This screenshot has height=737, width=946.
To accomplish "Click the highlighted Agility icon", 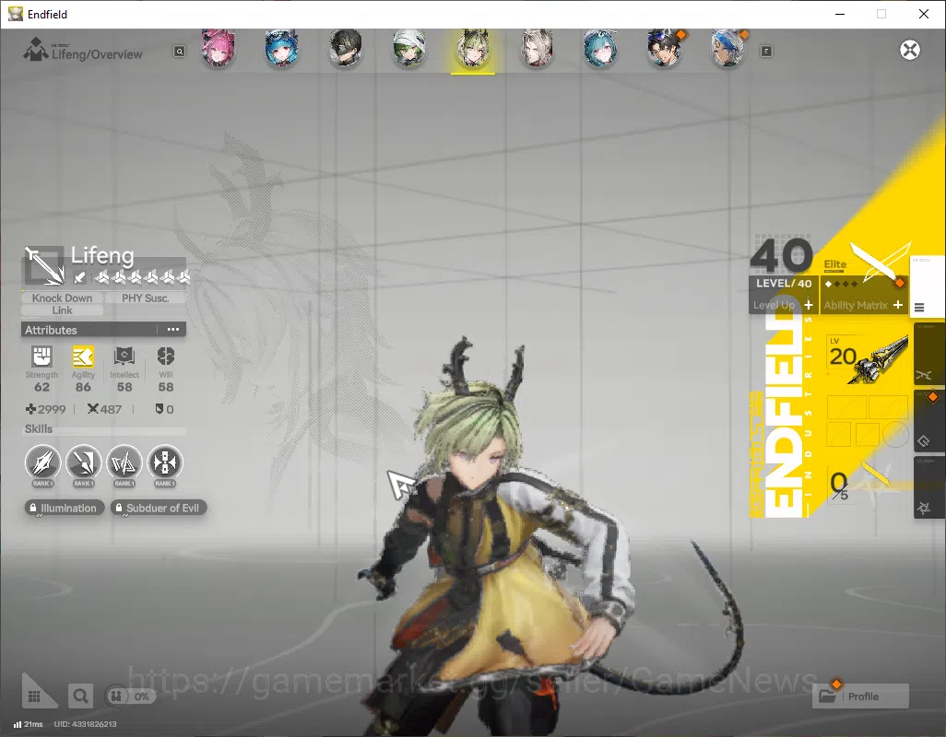I will [x=83, y=357].
